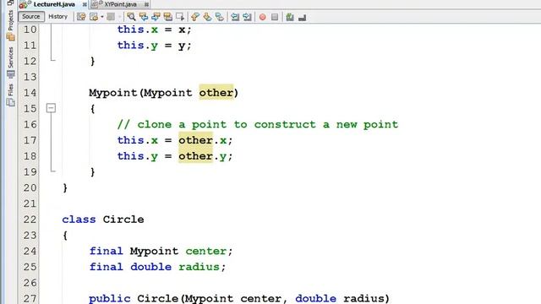Click the closing brace on line 19

click(92, 172)
